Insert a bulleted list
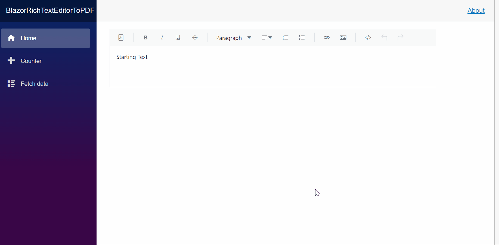 [302, 37]
